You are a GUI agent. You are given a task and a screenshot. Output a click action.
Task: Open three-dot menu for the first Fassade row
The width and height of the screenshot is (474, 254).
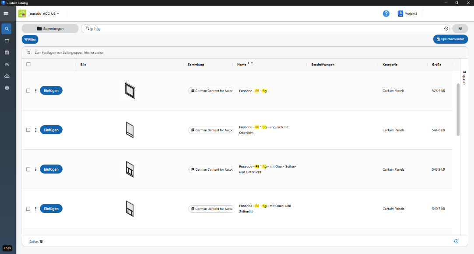coord(36,91)
